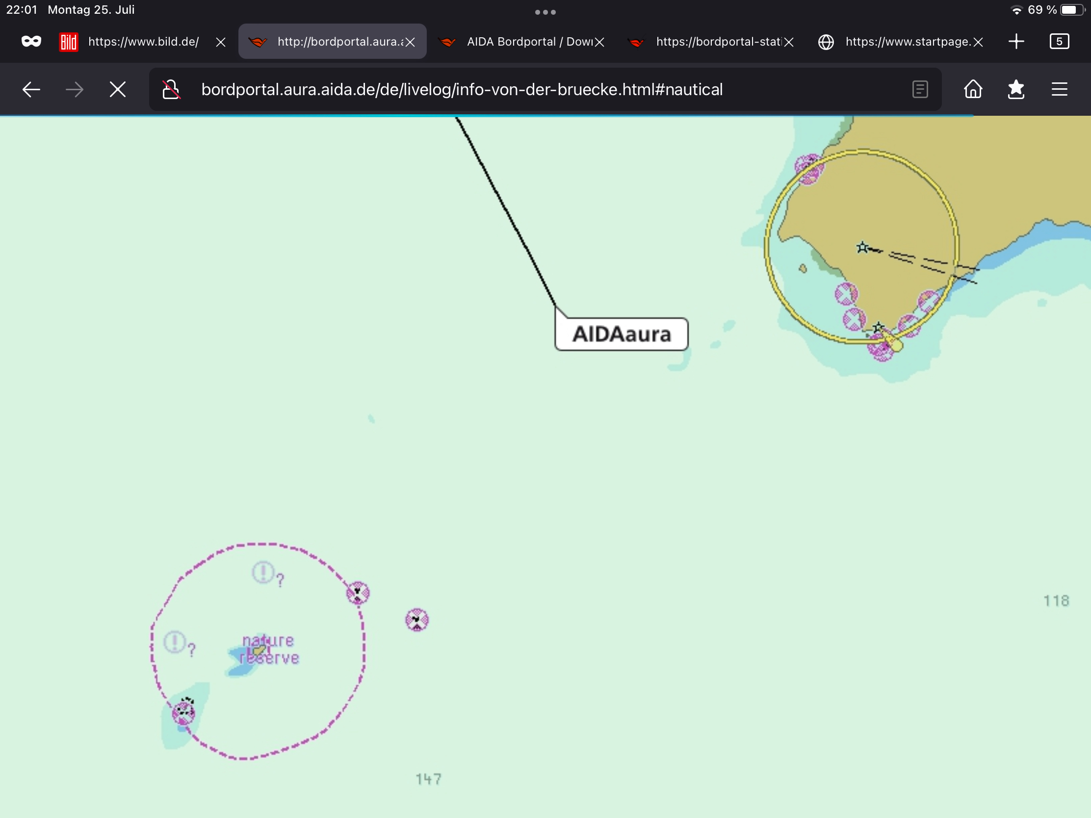Open the hamburger menu
1091x818 pixels.
pyautogui.click(x=1059, y=89)
